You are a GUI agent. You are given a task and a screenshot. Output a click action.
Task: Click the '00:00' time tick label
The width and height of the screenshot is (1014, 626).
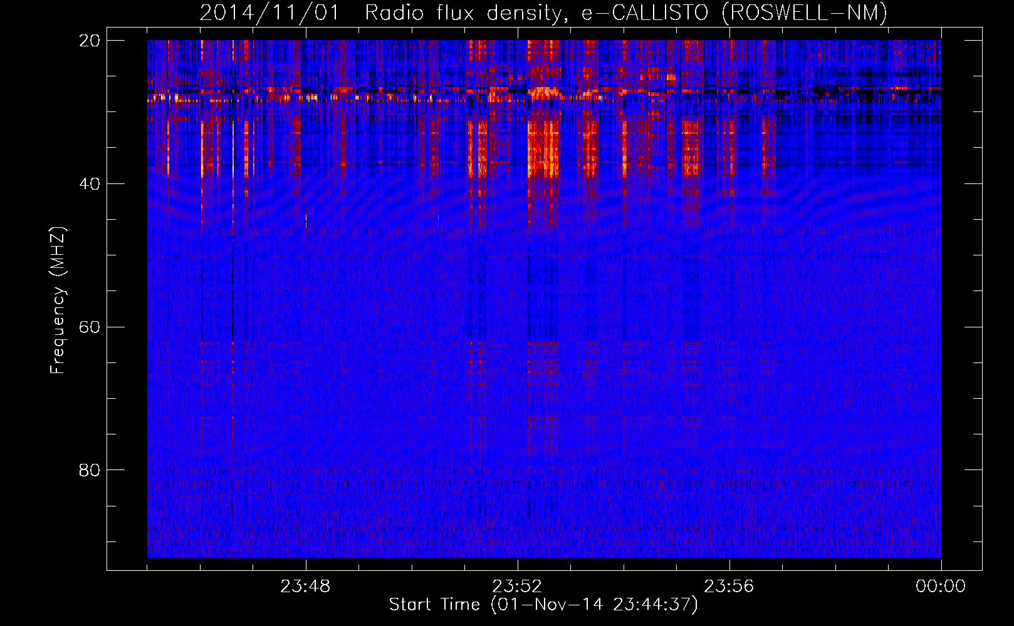[941, 587]
